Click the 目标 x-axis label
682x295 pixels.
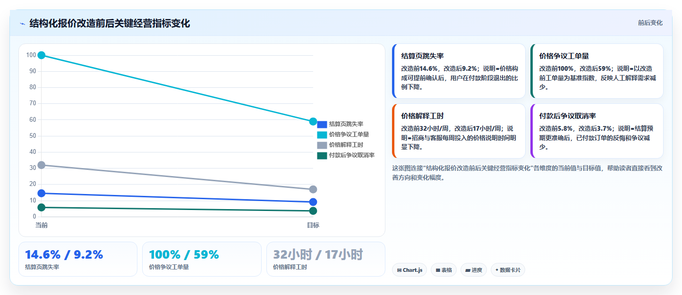click(x=313, y=225)
